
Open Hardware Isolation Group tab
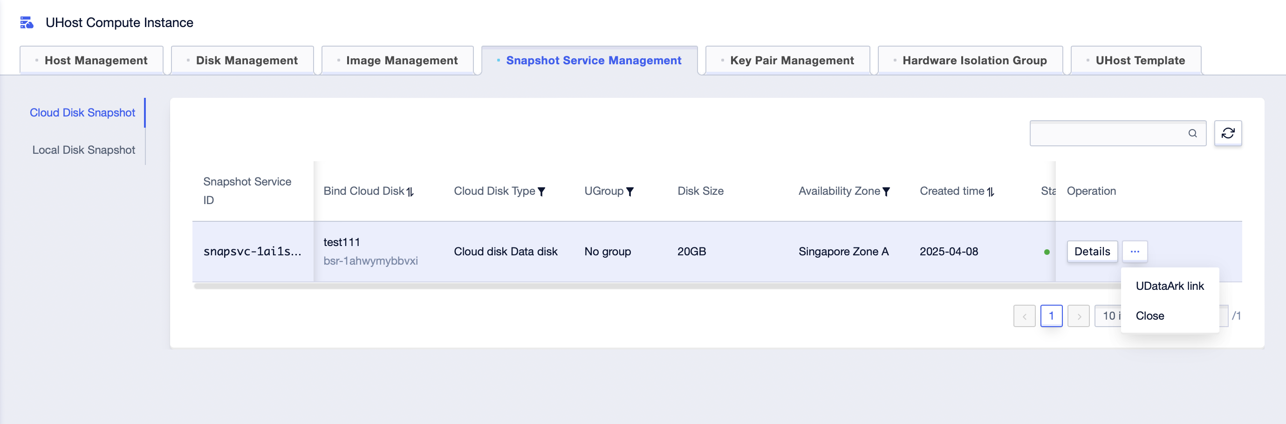point(970,61)
